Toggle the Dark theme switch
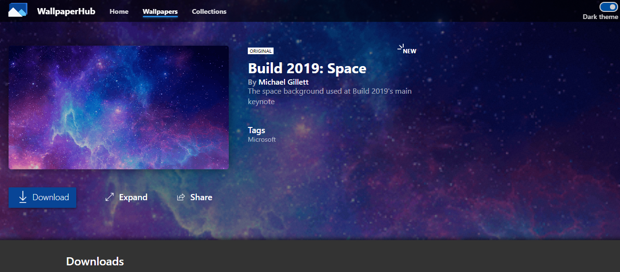The image size is (620, 272). pyautogui.click(x=609, y=7)
